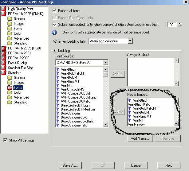189x171 pixels.
Task: Click the blue information icon
Action: (54, 33)
